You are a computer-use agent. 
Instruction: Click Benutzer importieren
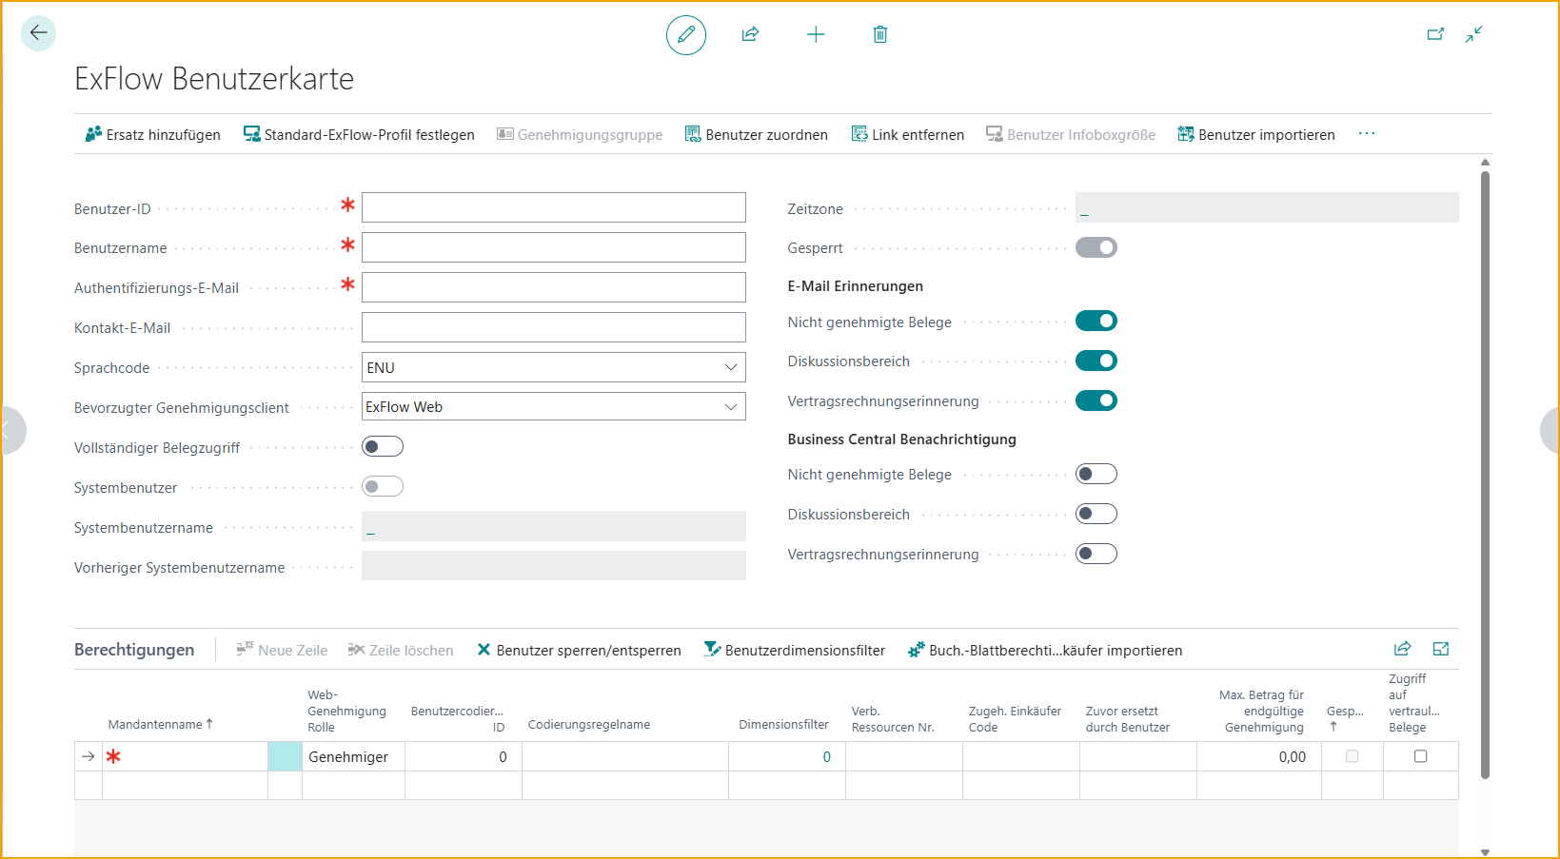point(1256,135)
